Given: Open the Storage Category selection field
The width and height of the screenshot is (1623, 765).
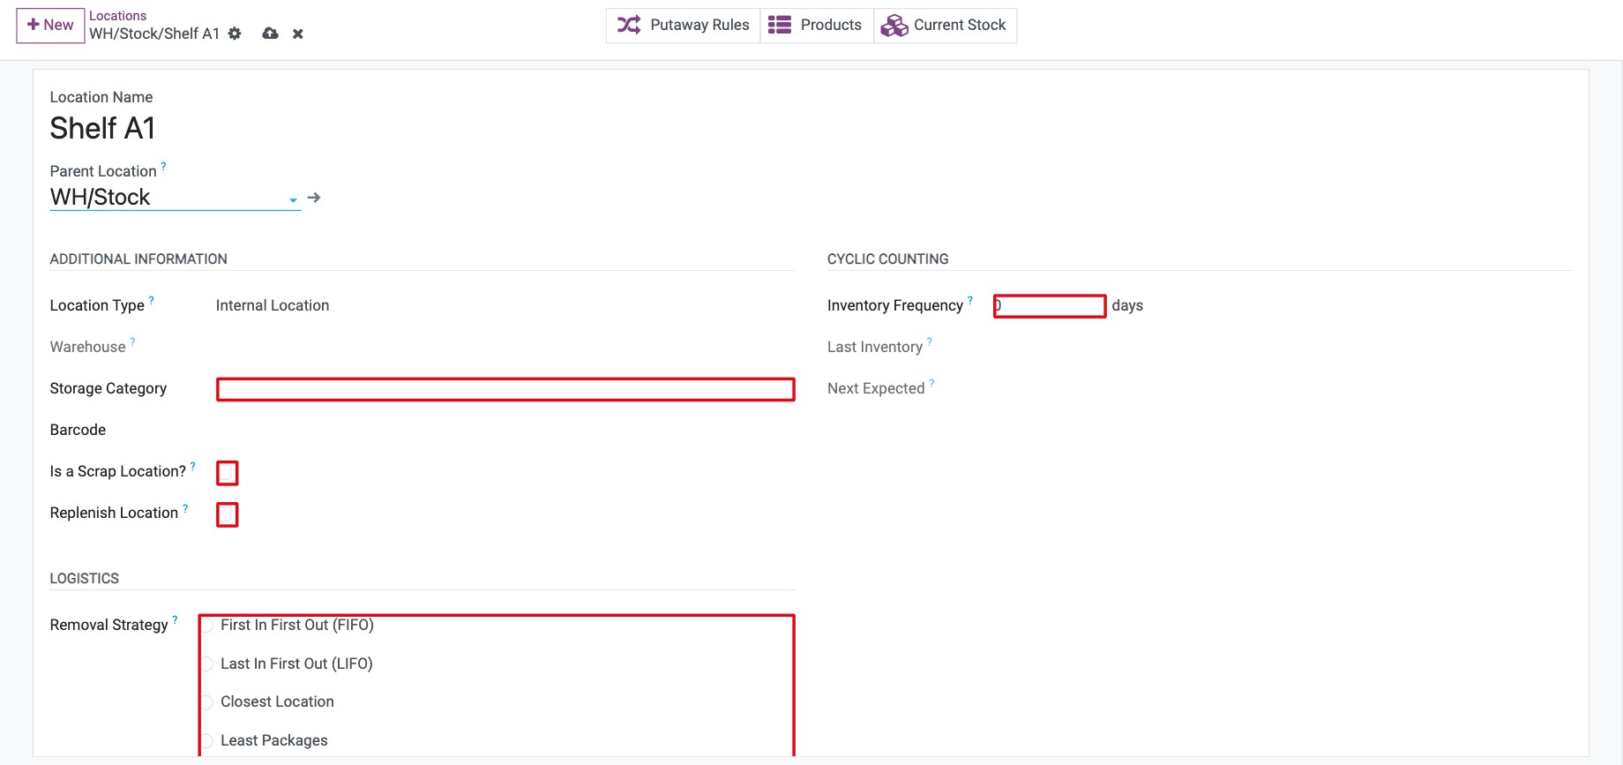Looking at the screenshot, I should point(505,389).
